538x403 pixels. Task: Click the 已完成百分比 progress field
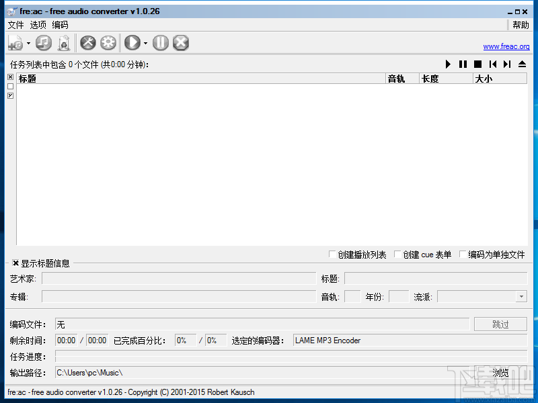[x=185, y=340]
